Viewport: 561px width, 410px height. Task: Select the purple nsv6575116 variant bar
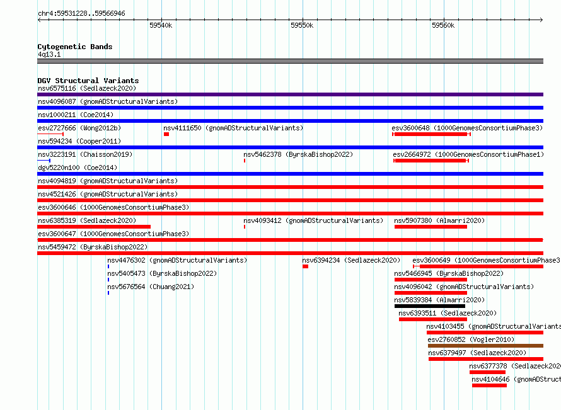click(290, 94)
